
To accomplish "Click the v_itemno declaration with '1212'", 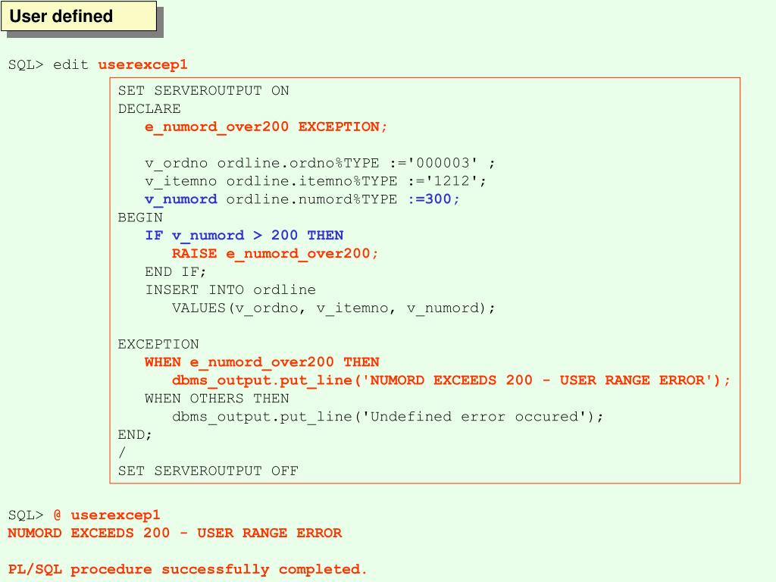I will point(315,182).
